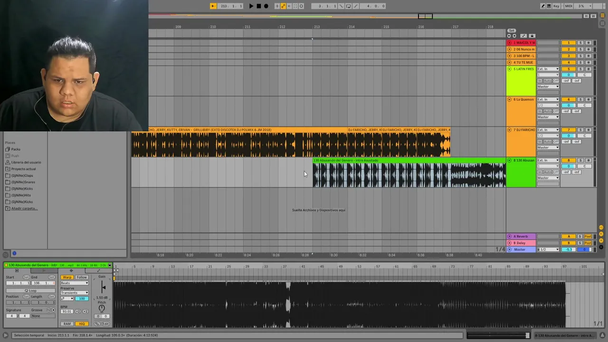Image resolution: width=608 pixels, height=342 pixels.
Task: Unfold track 2 06 Nunca m
Action: (509, 49)
